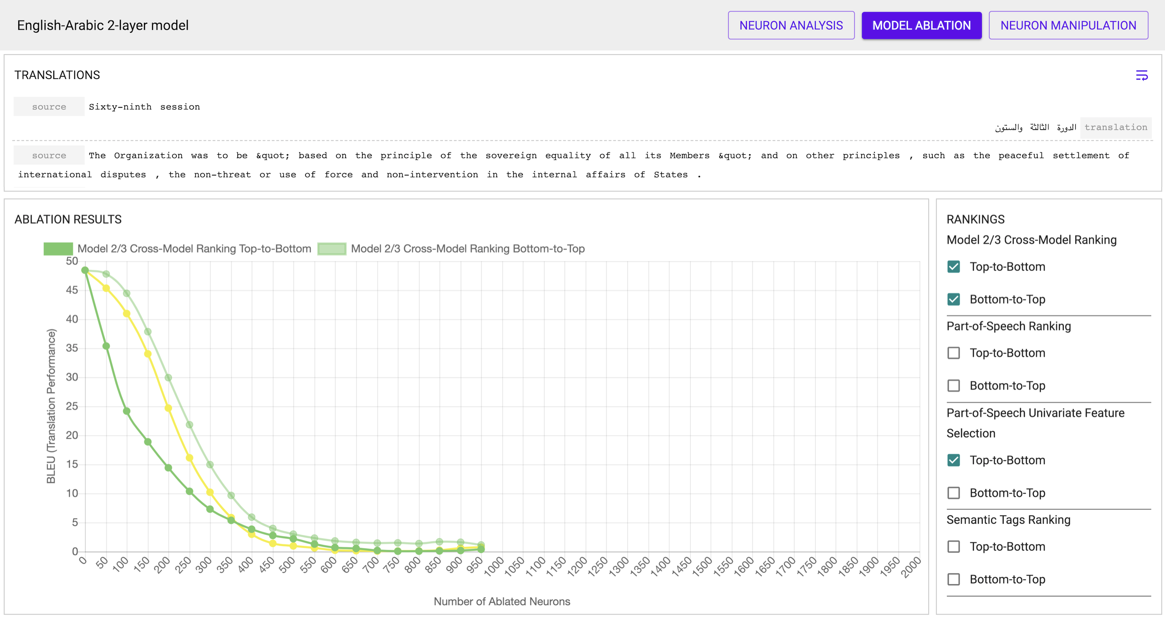The width and height of the screenshot is (1165, 619).
Task: Check Semantic Tags Ranking Top-to-Bottom
Action: tap(953, 547)
